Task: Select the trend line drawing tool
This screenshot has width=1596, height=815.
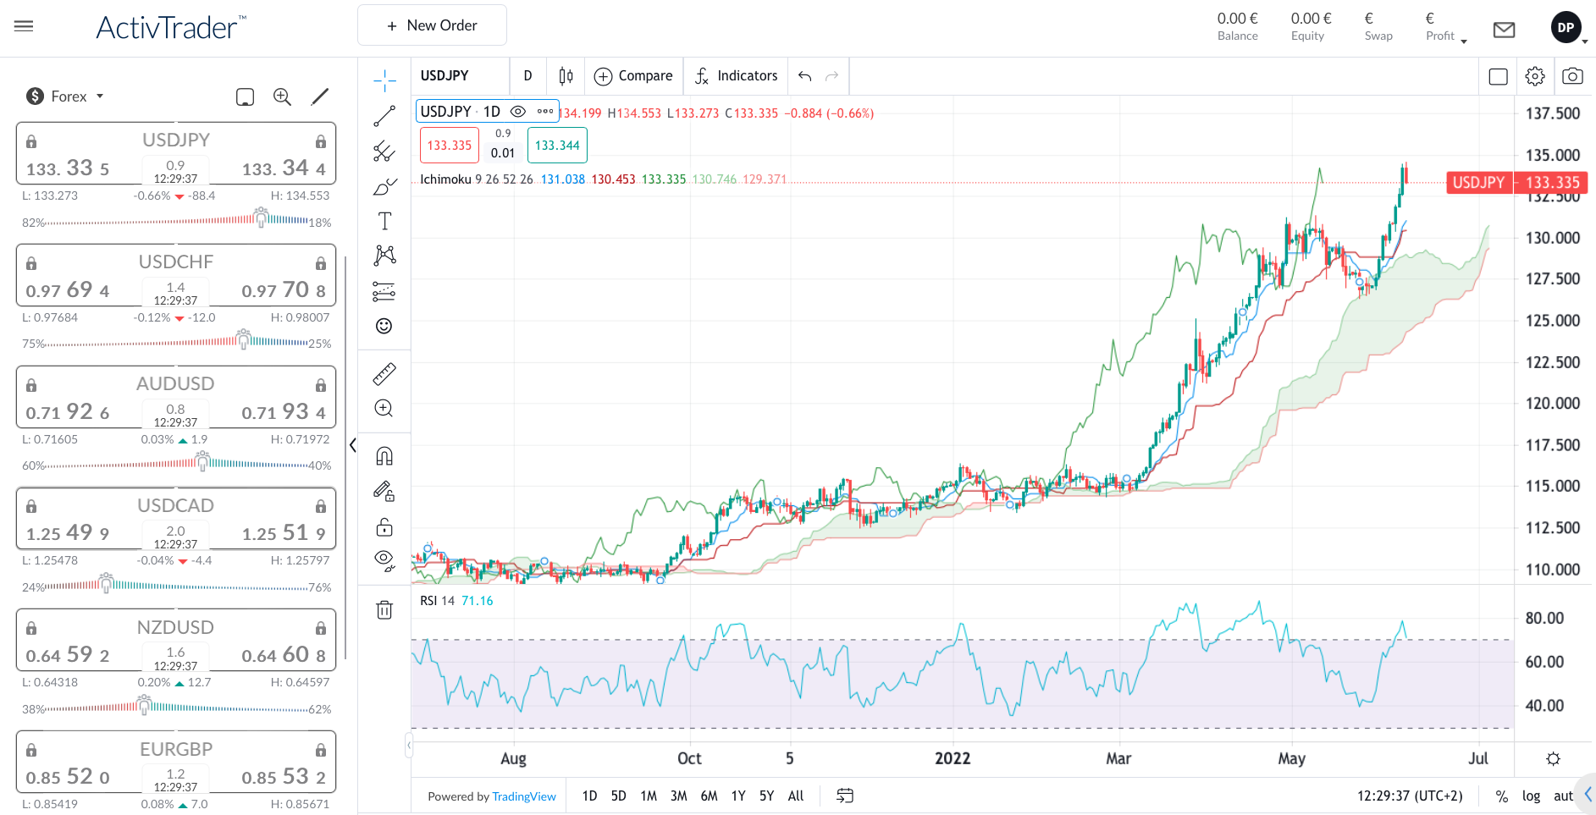Action: (384, 116)
